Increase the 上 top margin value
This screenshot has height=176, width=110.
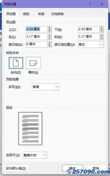[49, 28]
